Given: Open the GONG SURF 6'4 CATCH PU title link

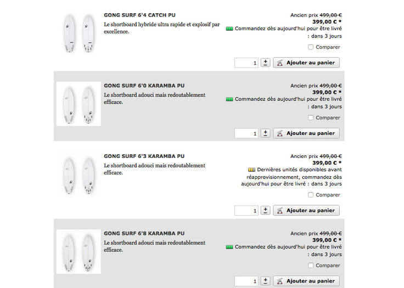Looking at the screenshot, I should pyautogui.click(x=144, y=15).
